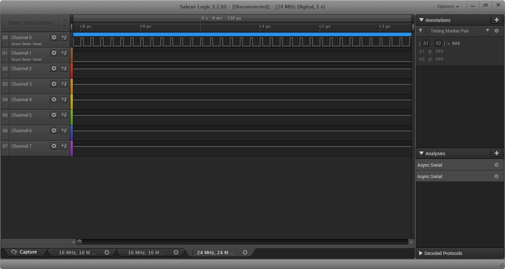
Task: Select the first Async Serial analyzer
Action: [x=459, y=165]
